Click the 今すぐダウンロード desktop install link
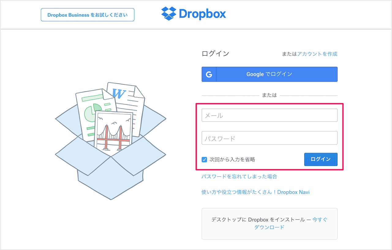Screen dimensions: 392x250 coord(291,223)
